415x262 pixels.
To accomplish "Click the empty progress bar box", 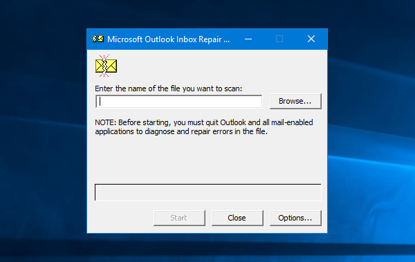I will (x=208, y=192).
